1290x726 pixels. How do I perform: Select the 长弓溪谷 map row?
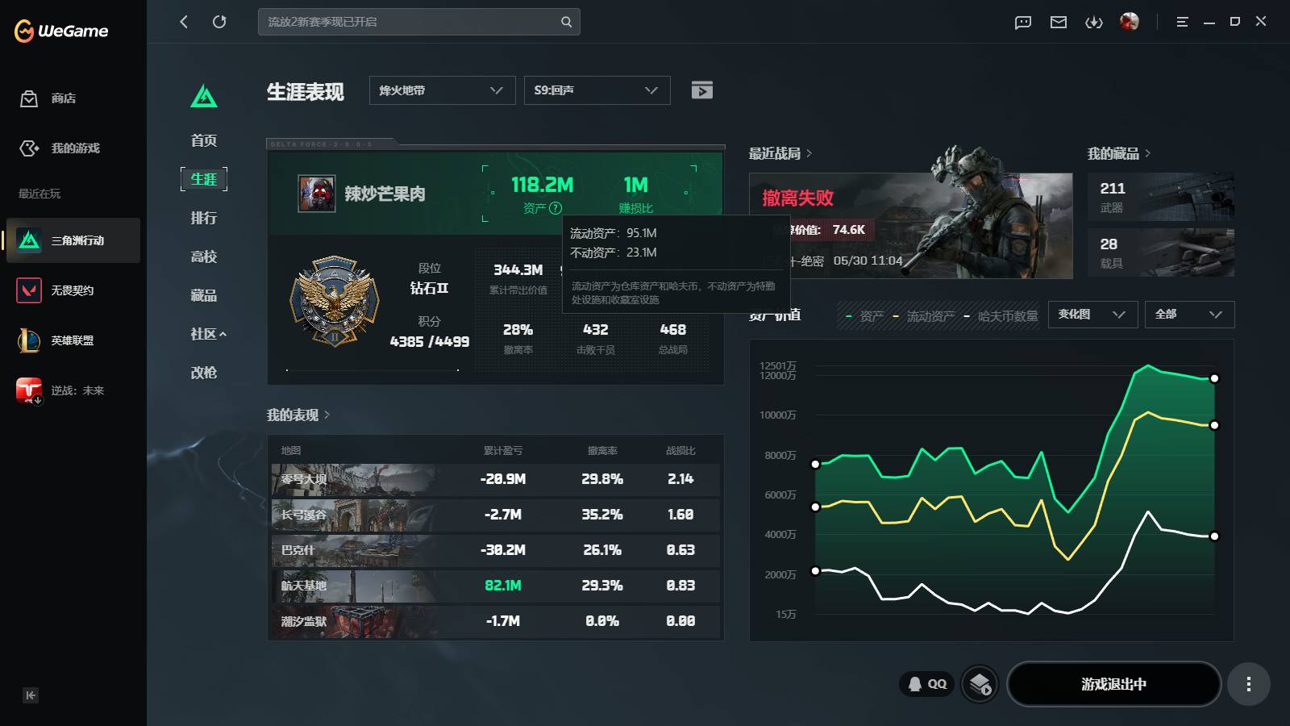click(x=495, y=515)
